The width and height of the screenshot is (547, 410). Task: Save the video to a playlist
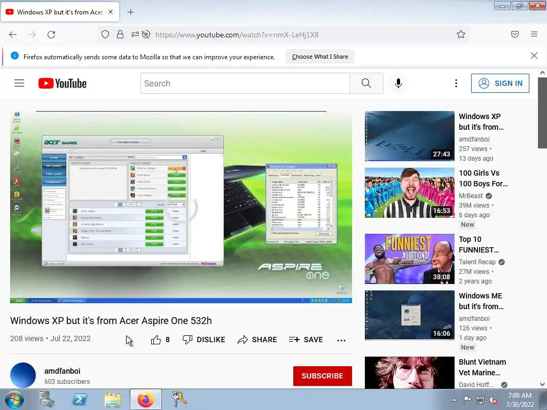tap(306, 340)
